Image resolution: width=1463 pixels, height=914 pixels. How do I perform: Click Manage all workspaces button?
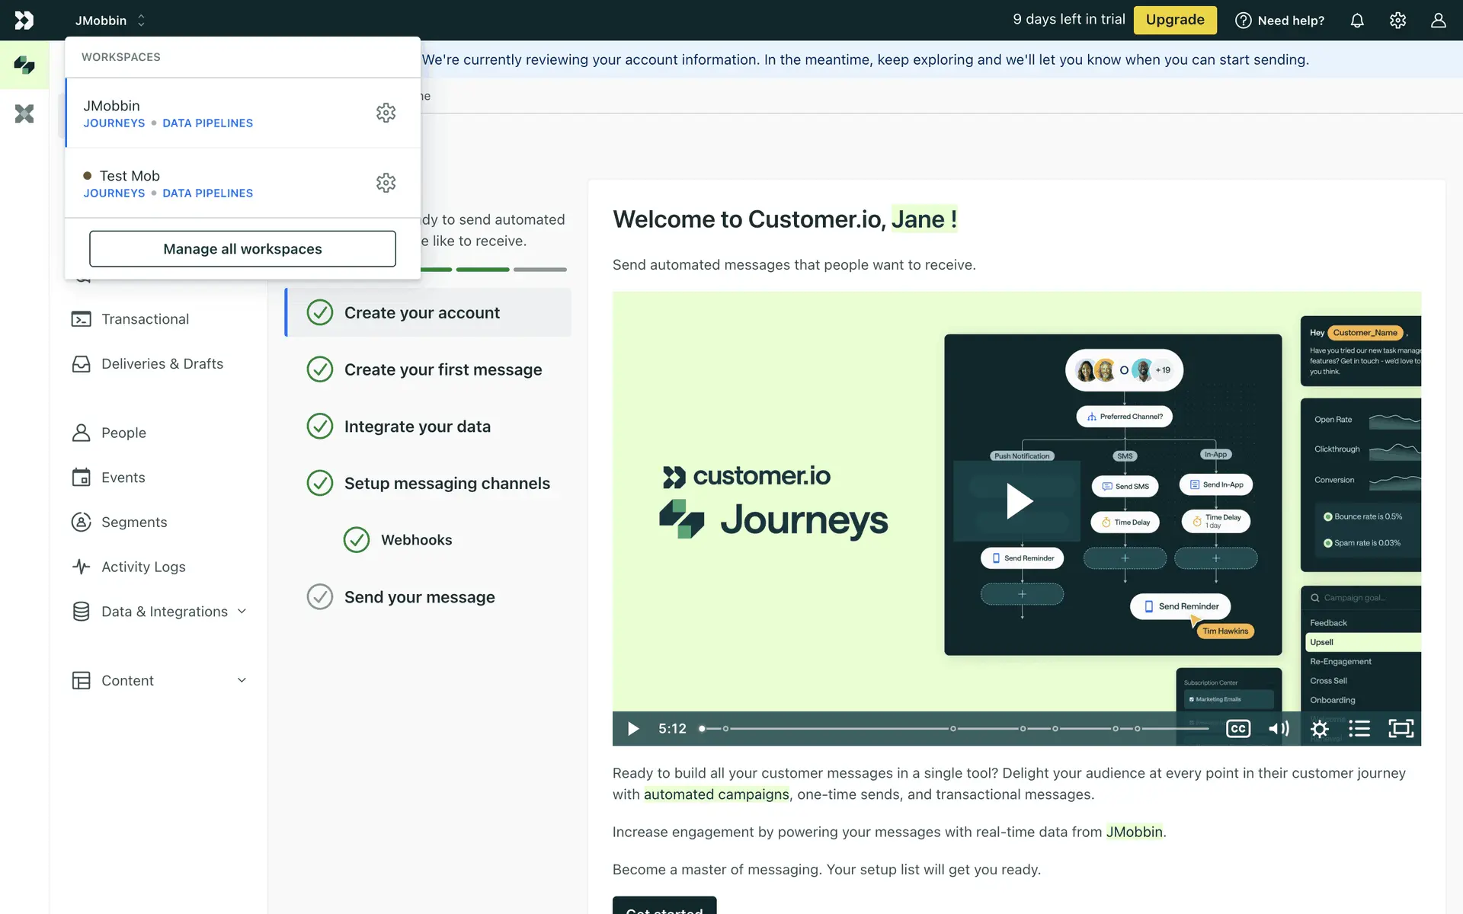(242, 249)
